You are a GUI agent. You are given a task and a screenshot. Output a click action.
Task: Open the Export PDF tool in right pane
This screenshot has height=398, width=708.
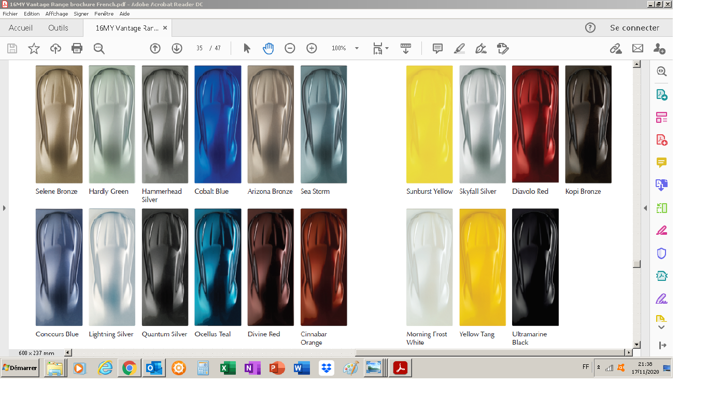pyautogui.click(x=662, y=94)
